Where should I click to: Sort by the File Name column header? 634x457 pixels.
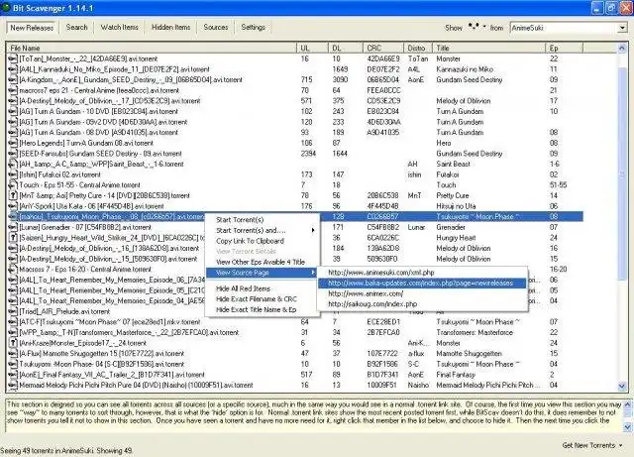152,48
